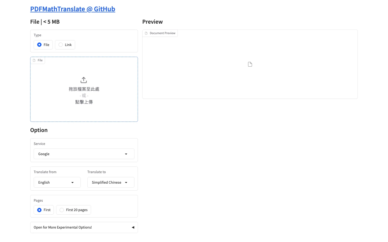Click the arrow of English dropdown
388x242 pixels.
(x=72, y=183)
